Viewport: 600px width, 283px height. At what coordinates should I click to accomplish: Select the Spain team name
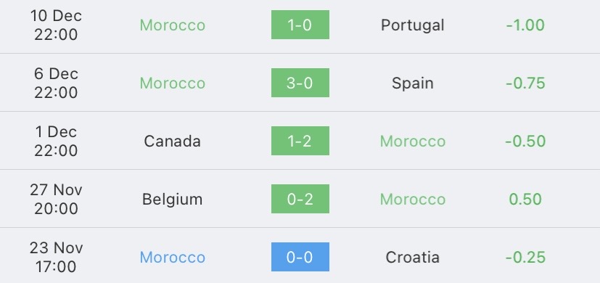pos(413,83)
